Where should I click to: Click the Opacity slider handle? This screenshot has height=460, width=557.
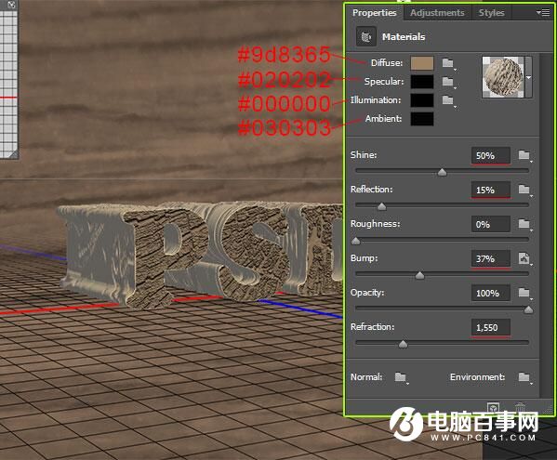[x=528, y=309]
